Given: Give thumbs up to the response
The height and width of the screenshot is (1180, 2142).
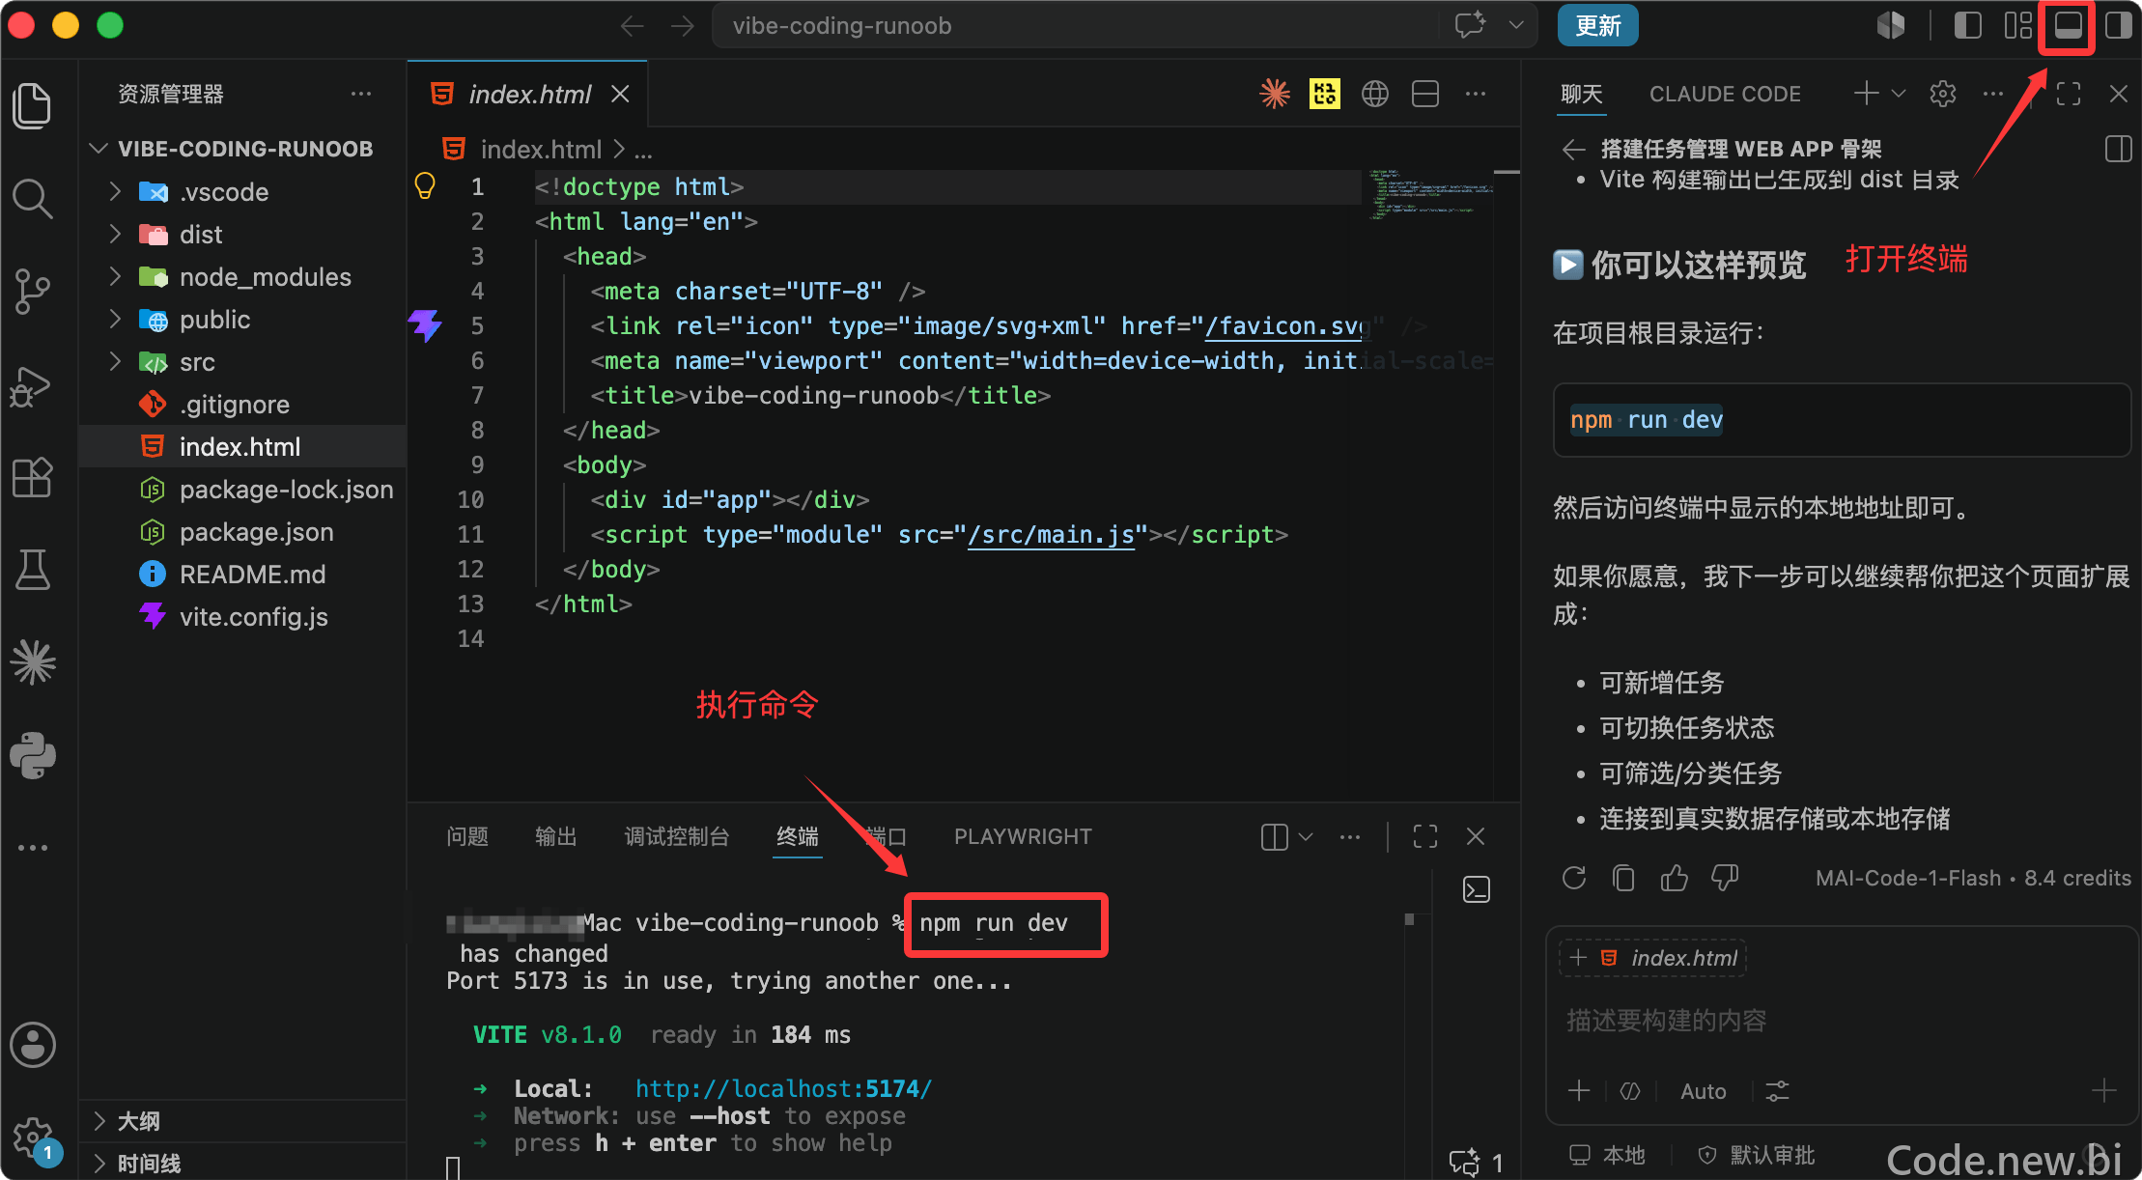Looking at the screenshot, I should (x=1675, y=878).
